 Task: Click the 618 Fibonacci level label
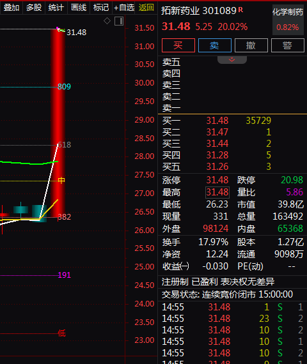[x=64, y=145]
